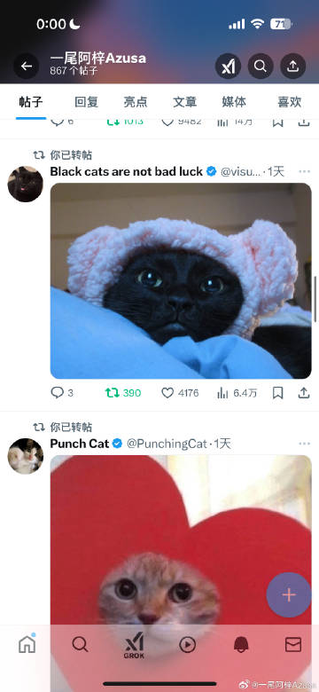
Task: Open Grok icon in the header
Action: 228,67
